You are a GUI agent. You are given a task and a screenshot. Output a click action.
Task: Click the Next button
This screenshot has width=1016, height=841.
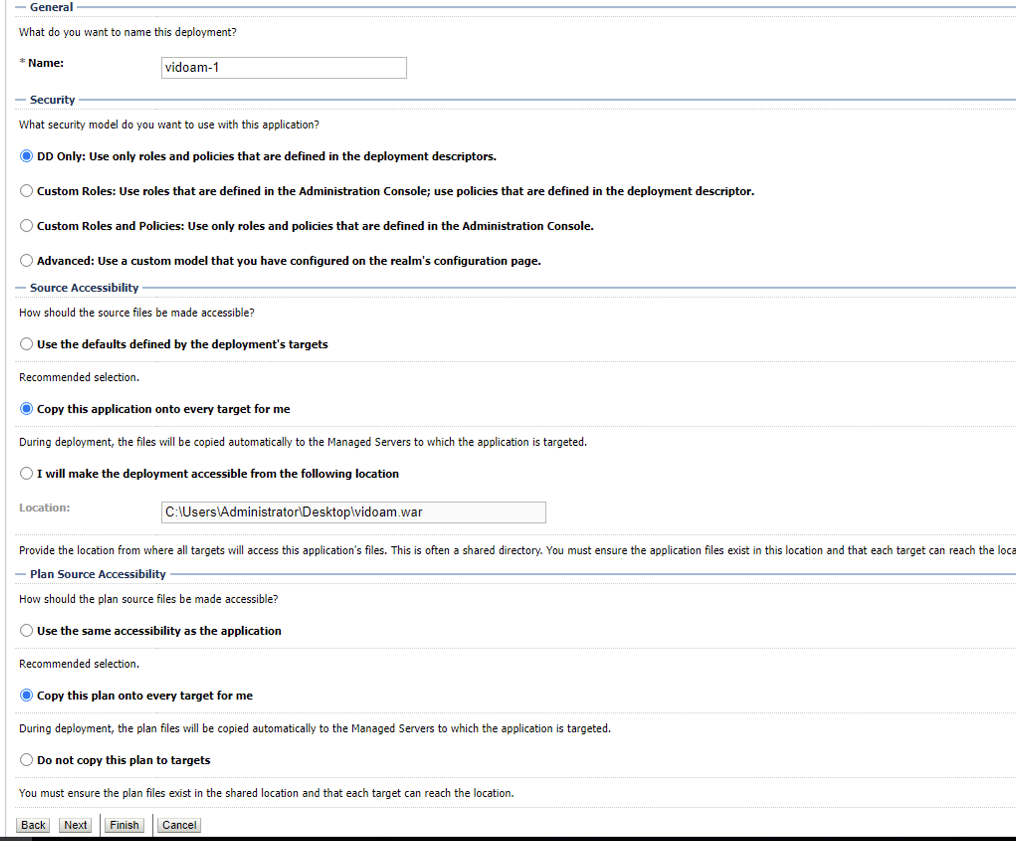pos(75,825)
